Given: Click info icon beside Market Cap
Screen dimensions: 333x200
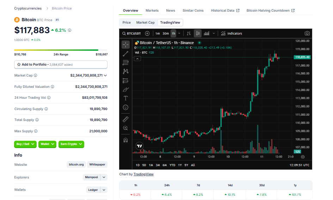Looking at the screenshot, I should pos(36,75).
